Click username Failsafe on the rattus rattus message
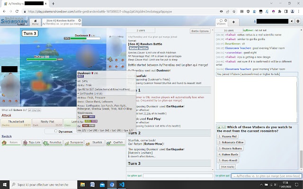The image size is (303, 189). tap(231, 35)
